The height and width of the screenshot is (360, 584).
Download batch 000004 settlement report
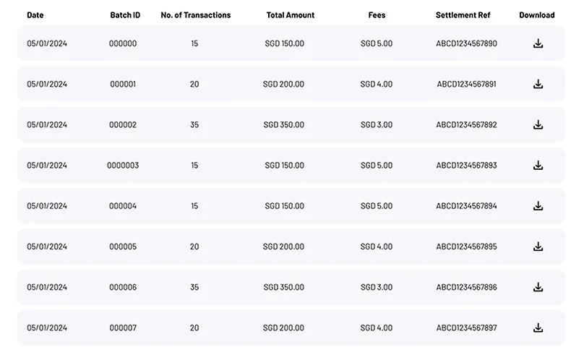click(x=538, y=206)
